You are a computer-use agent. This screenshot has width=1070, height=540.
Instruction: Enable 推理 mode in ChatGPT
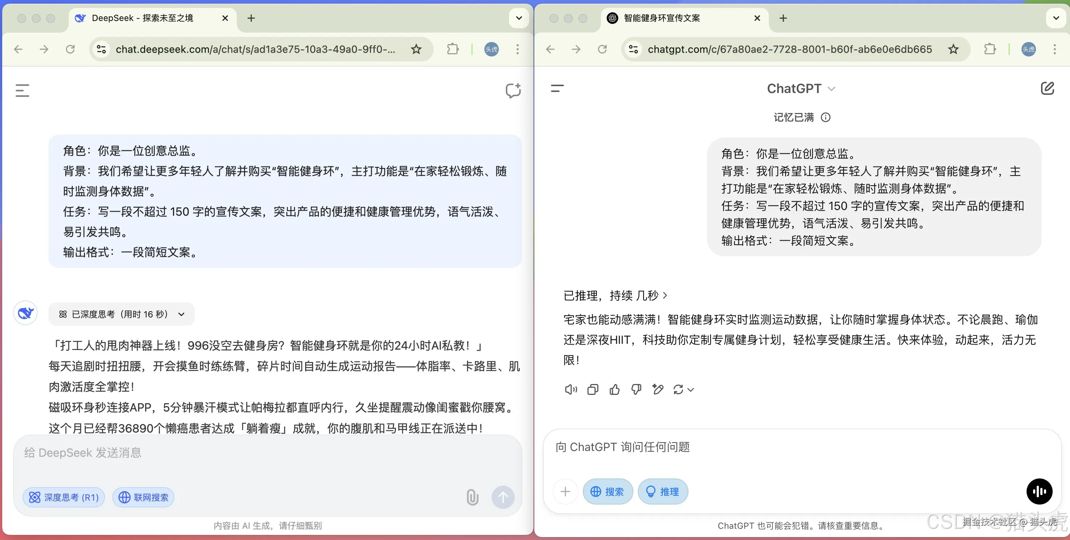click(662, 492)
